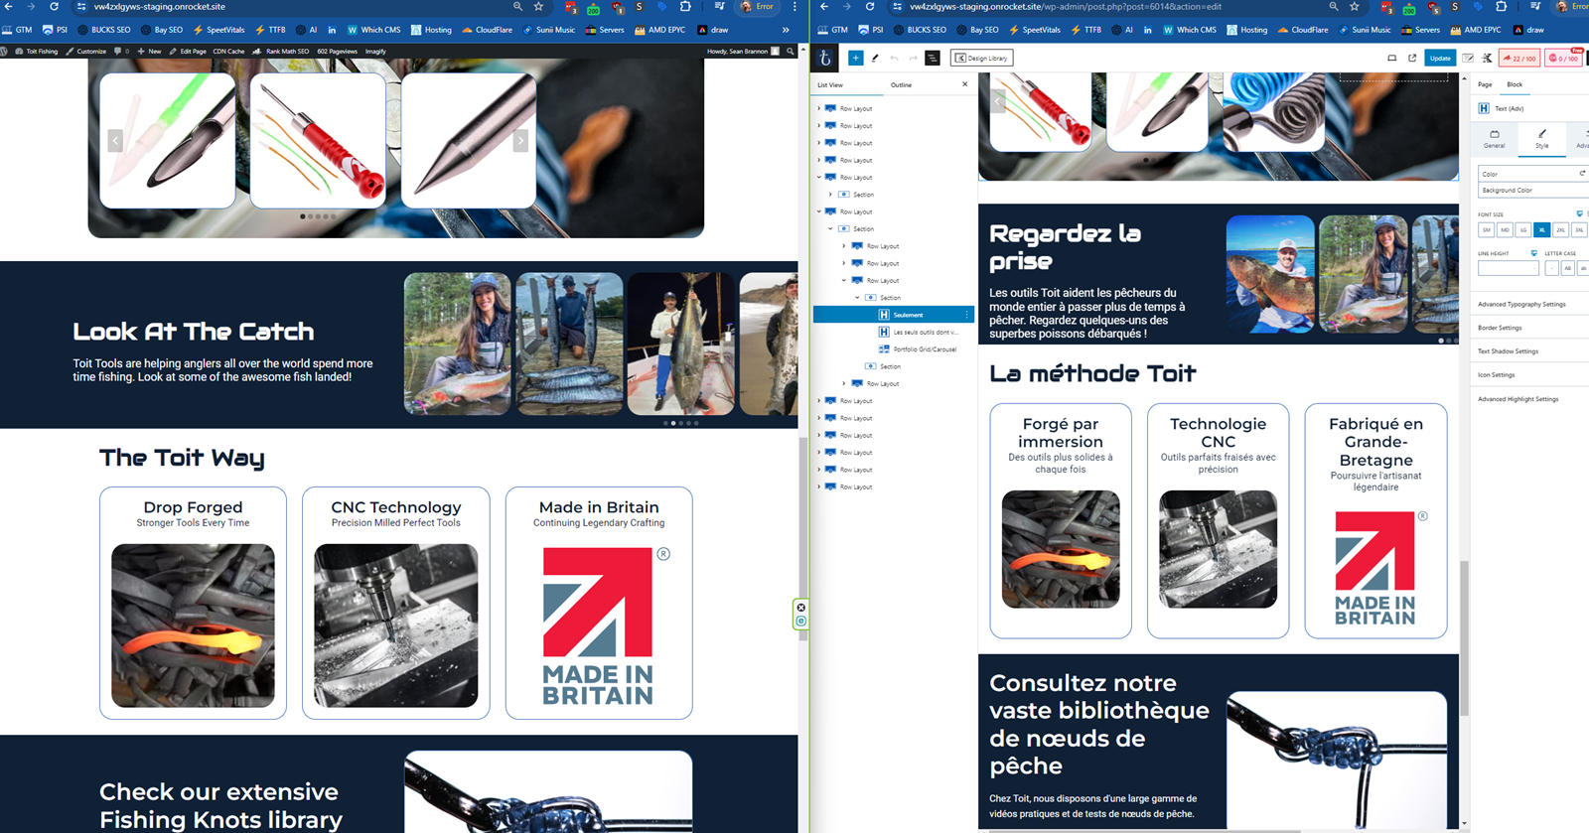Click the site logo icon in the editor corner
Viewport: 1589px width, 833px height.
pos(825,58)
